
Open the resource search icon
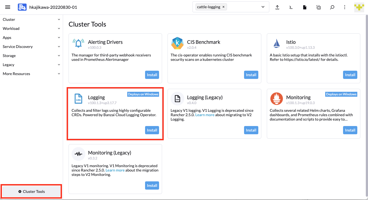pyautogui.click(x=332, y=7)
